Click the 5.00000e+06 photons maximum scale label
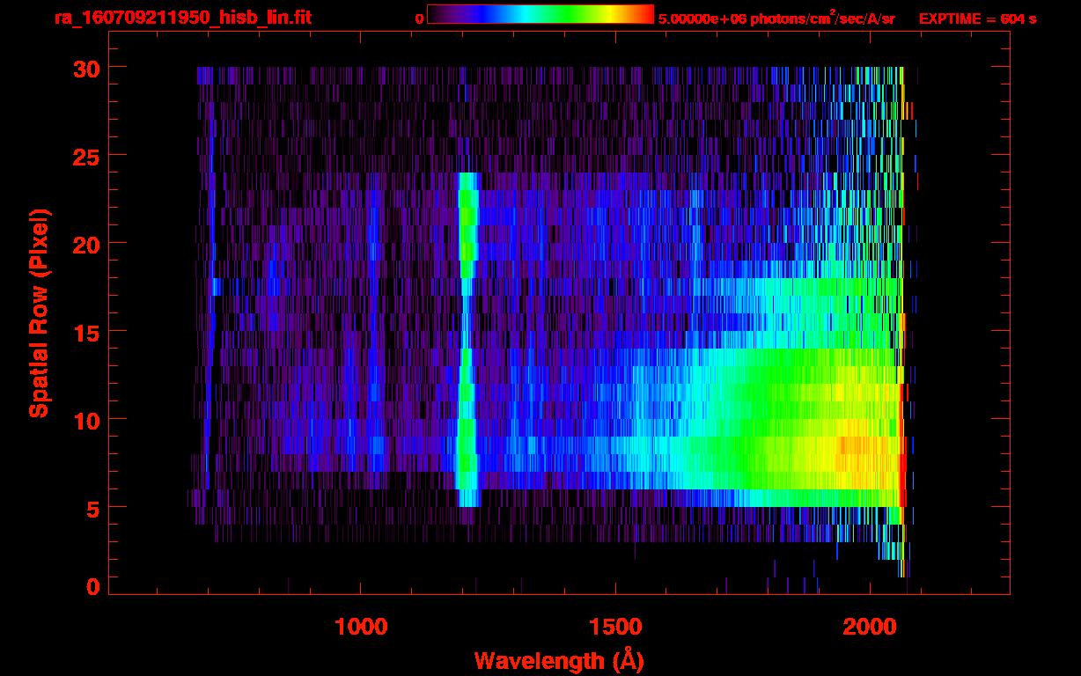This screenshot has height=676, width=1081. (x=776, y=18)
